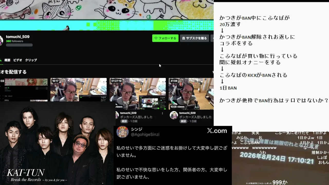Switch to the 概要 tab
The image size is (329, 185).
[x=7, y=60]
